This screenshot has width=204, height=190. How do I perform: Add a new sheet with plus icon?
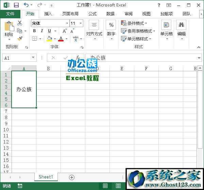coord(72,177)
